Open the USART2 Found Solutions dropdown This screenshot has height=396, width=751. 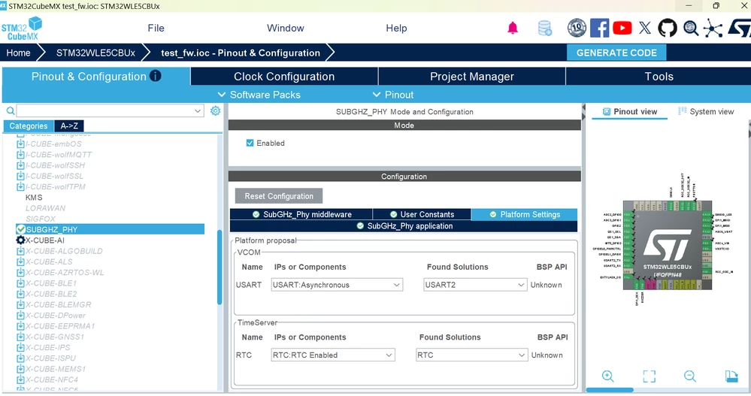tap(474, 285)
